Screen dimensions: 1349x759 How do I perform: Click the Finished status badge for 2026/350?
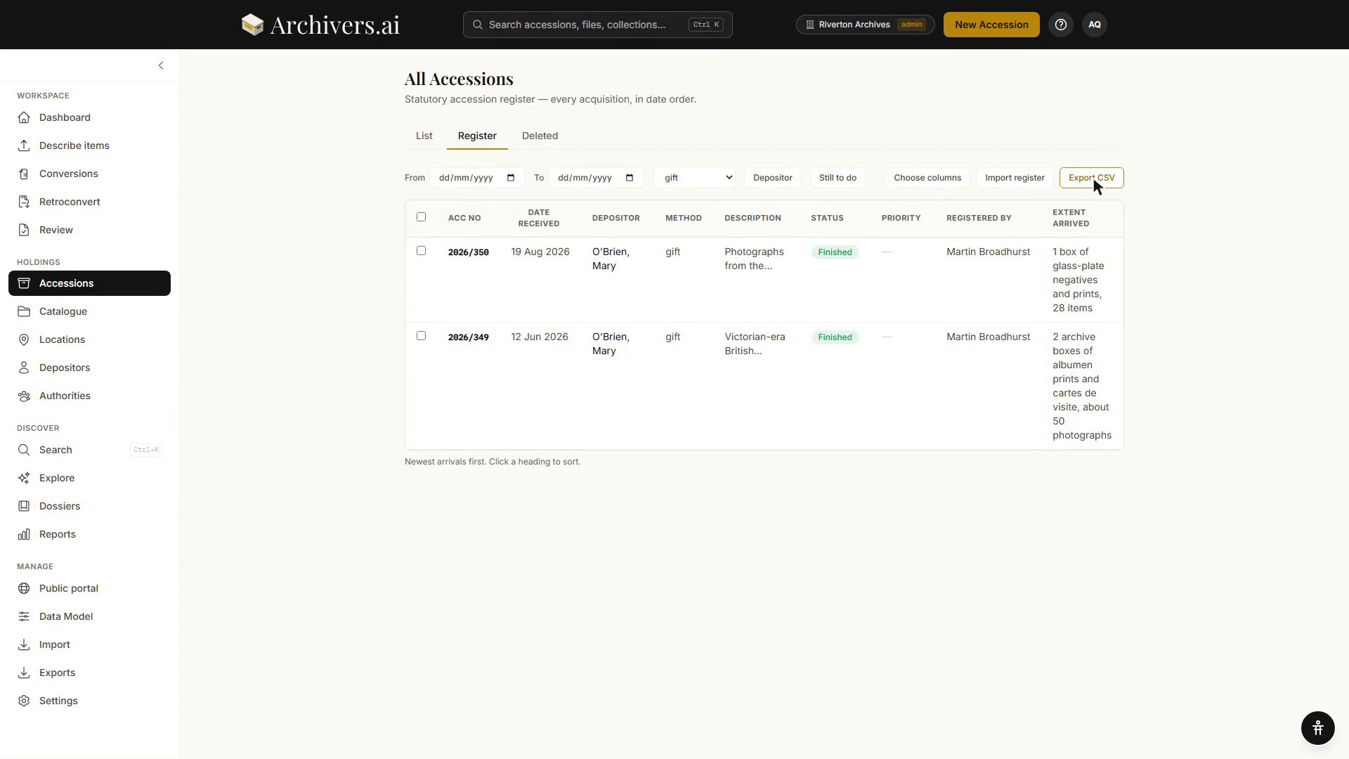[835, 252]
